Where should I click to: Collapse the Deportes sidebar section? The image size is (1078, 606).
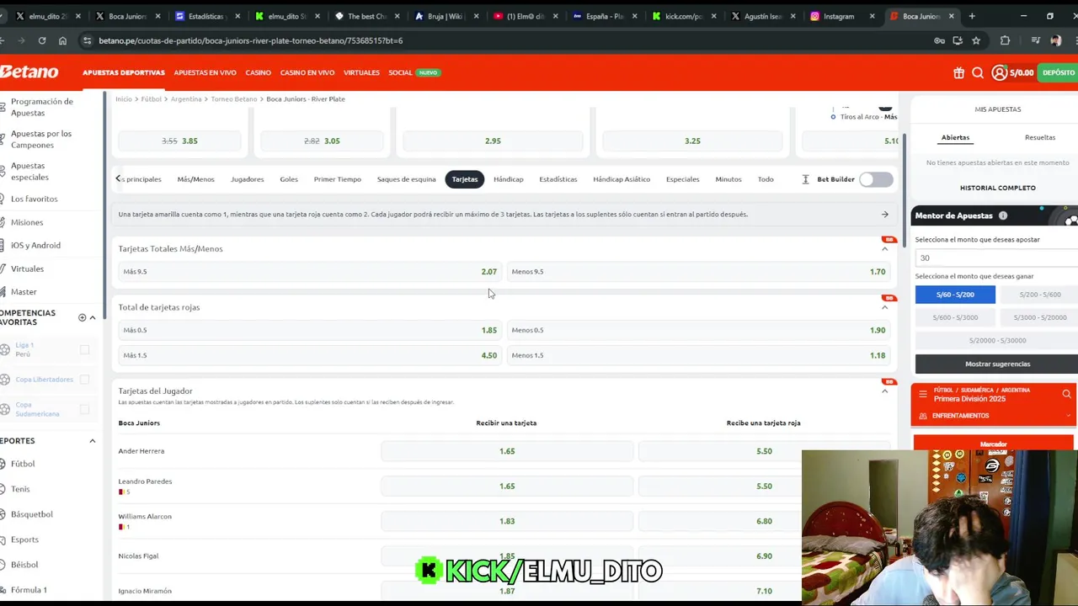pos(93,441)
